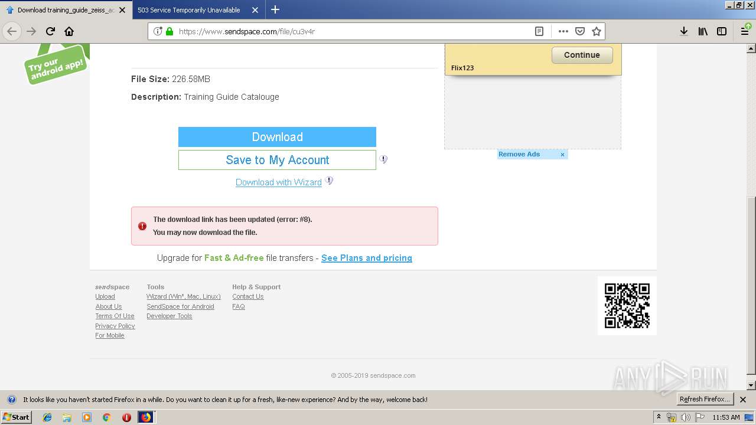Reload the current page
Image resolution: width=756 pixels, height=425 pixels.
click(50, 31)
